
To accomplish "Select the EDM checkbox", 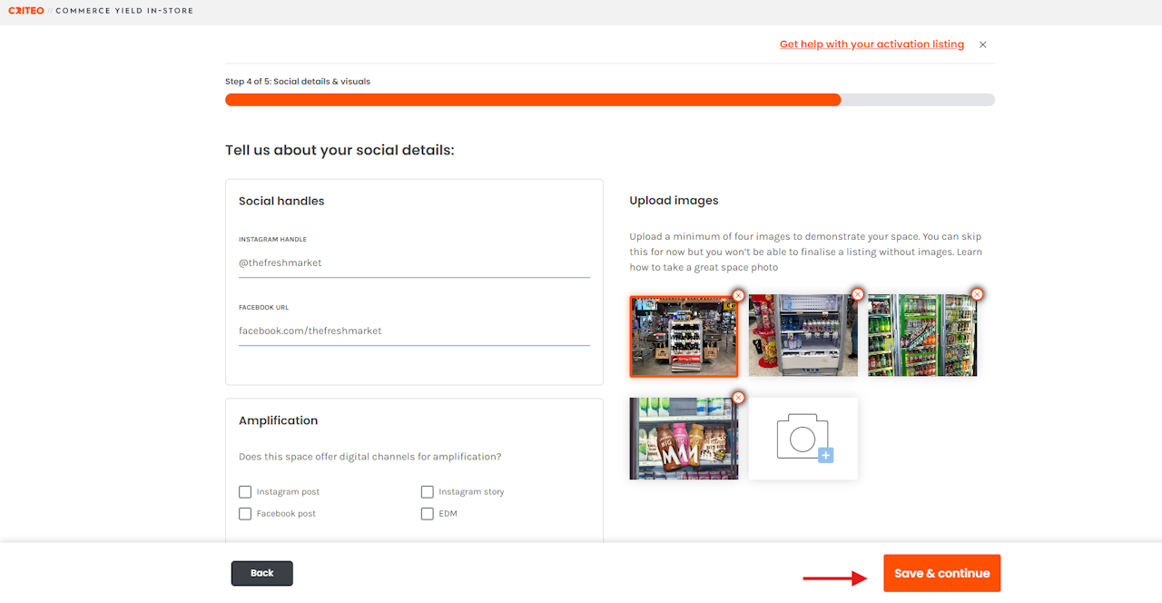I will [x=428, y=514].
